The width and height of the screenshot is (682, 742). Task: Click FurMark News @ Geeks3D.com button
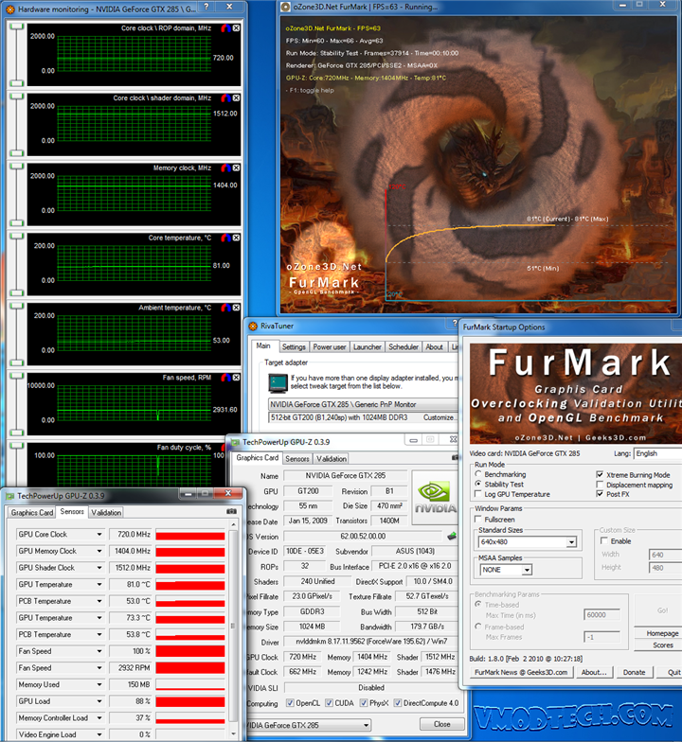coord(521,672)
